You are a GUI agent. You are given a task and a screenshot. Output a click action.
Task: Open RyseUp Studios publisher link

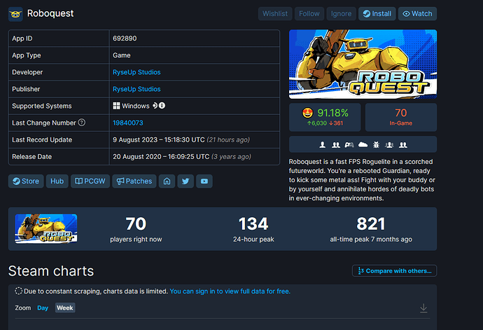tap(136, 89)
